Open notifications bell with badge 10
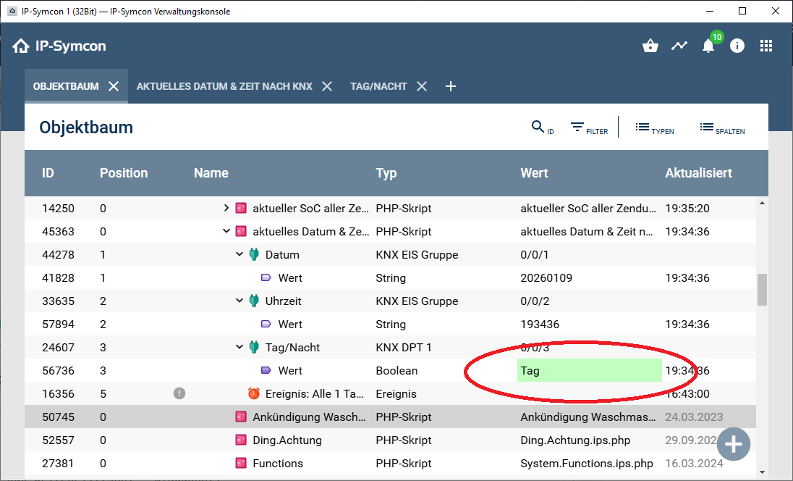Screen dimensions: 793x481 708,46
